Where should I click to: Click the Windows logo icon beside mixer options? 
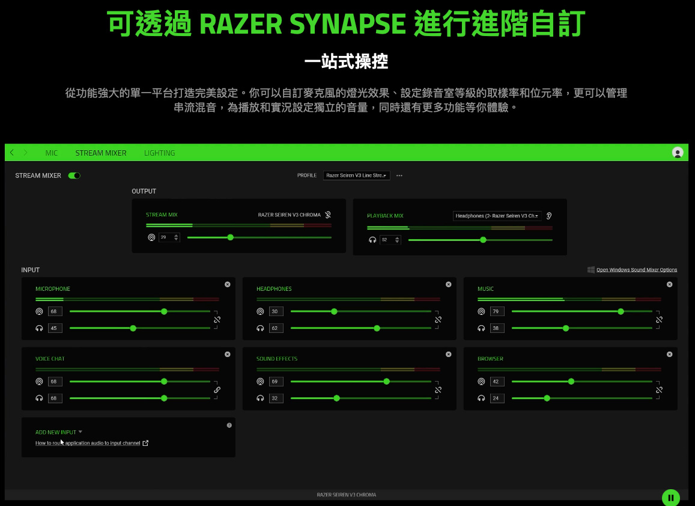[x=591, y=270]
